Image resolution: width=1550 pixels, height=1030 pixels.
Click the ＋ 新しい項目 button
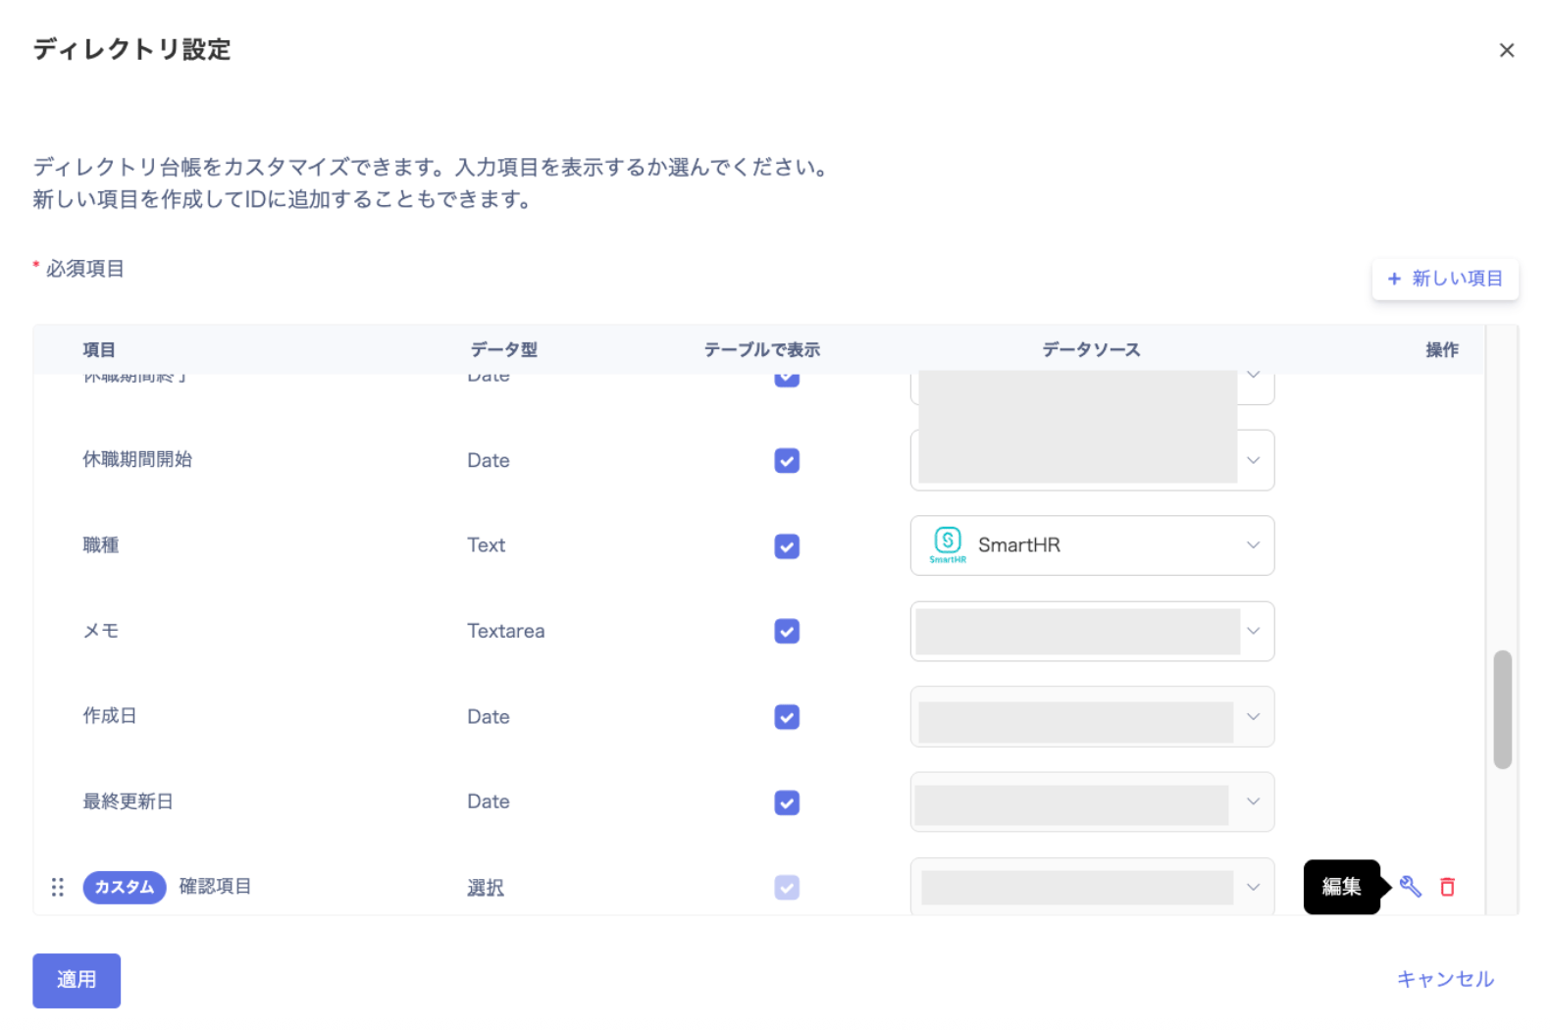click(x=1445, y=279)
